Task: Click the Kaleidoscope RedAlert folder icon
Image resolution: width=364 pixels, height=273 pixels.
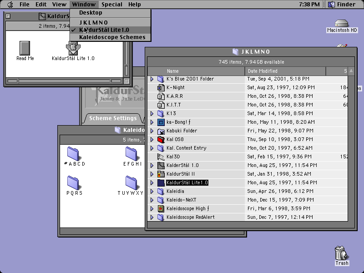Action: pyautogui.click(x=161, y=217)
